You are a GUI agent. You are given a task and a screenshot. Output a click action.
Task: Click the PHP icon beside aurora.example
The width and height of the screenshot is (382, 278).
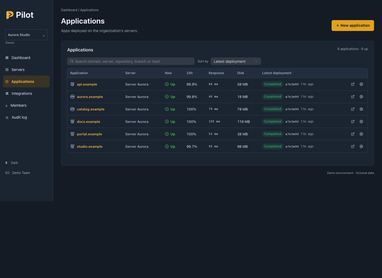pos(72,97)
